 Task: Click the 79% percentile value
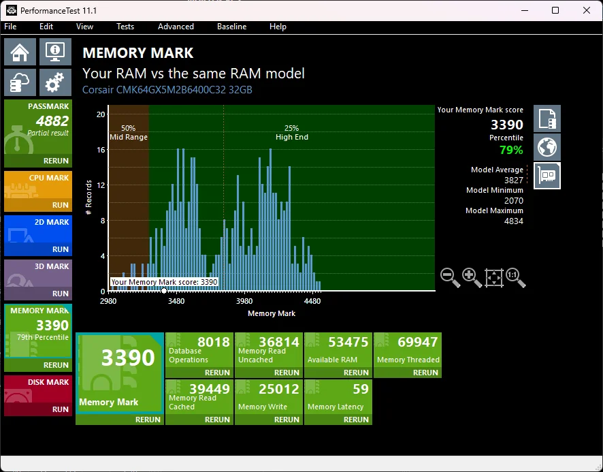[511, 150]
